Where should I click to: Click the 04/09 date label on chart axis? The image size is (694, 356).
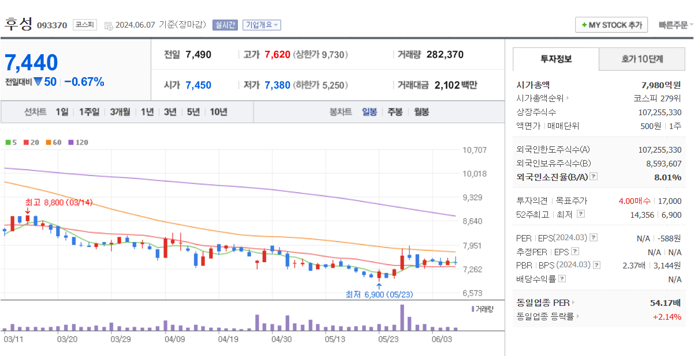174,339
